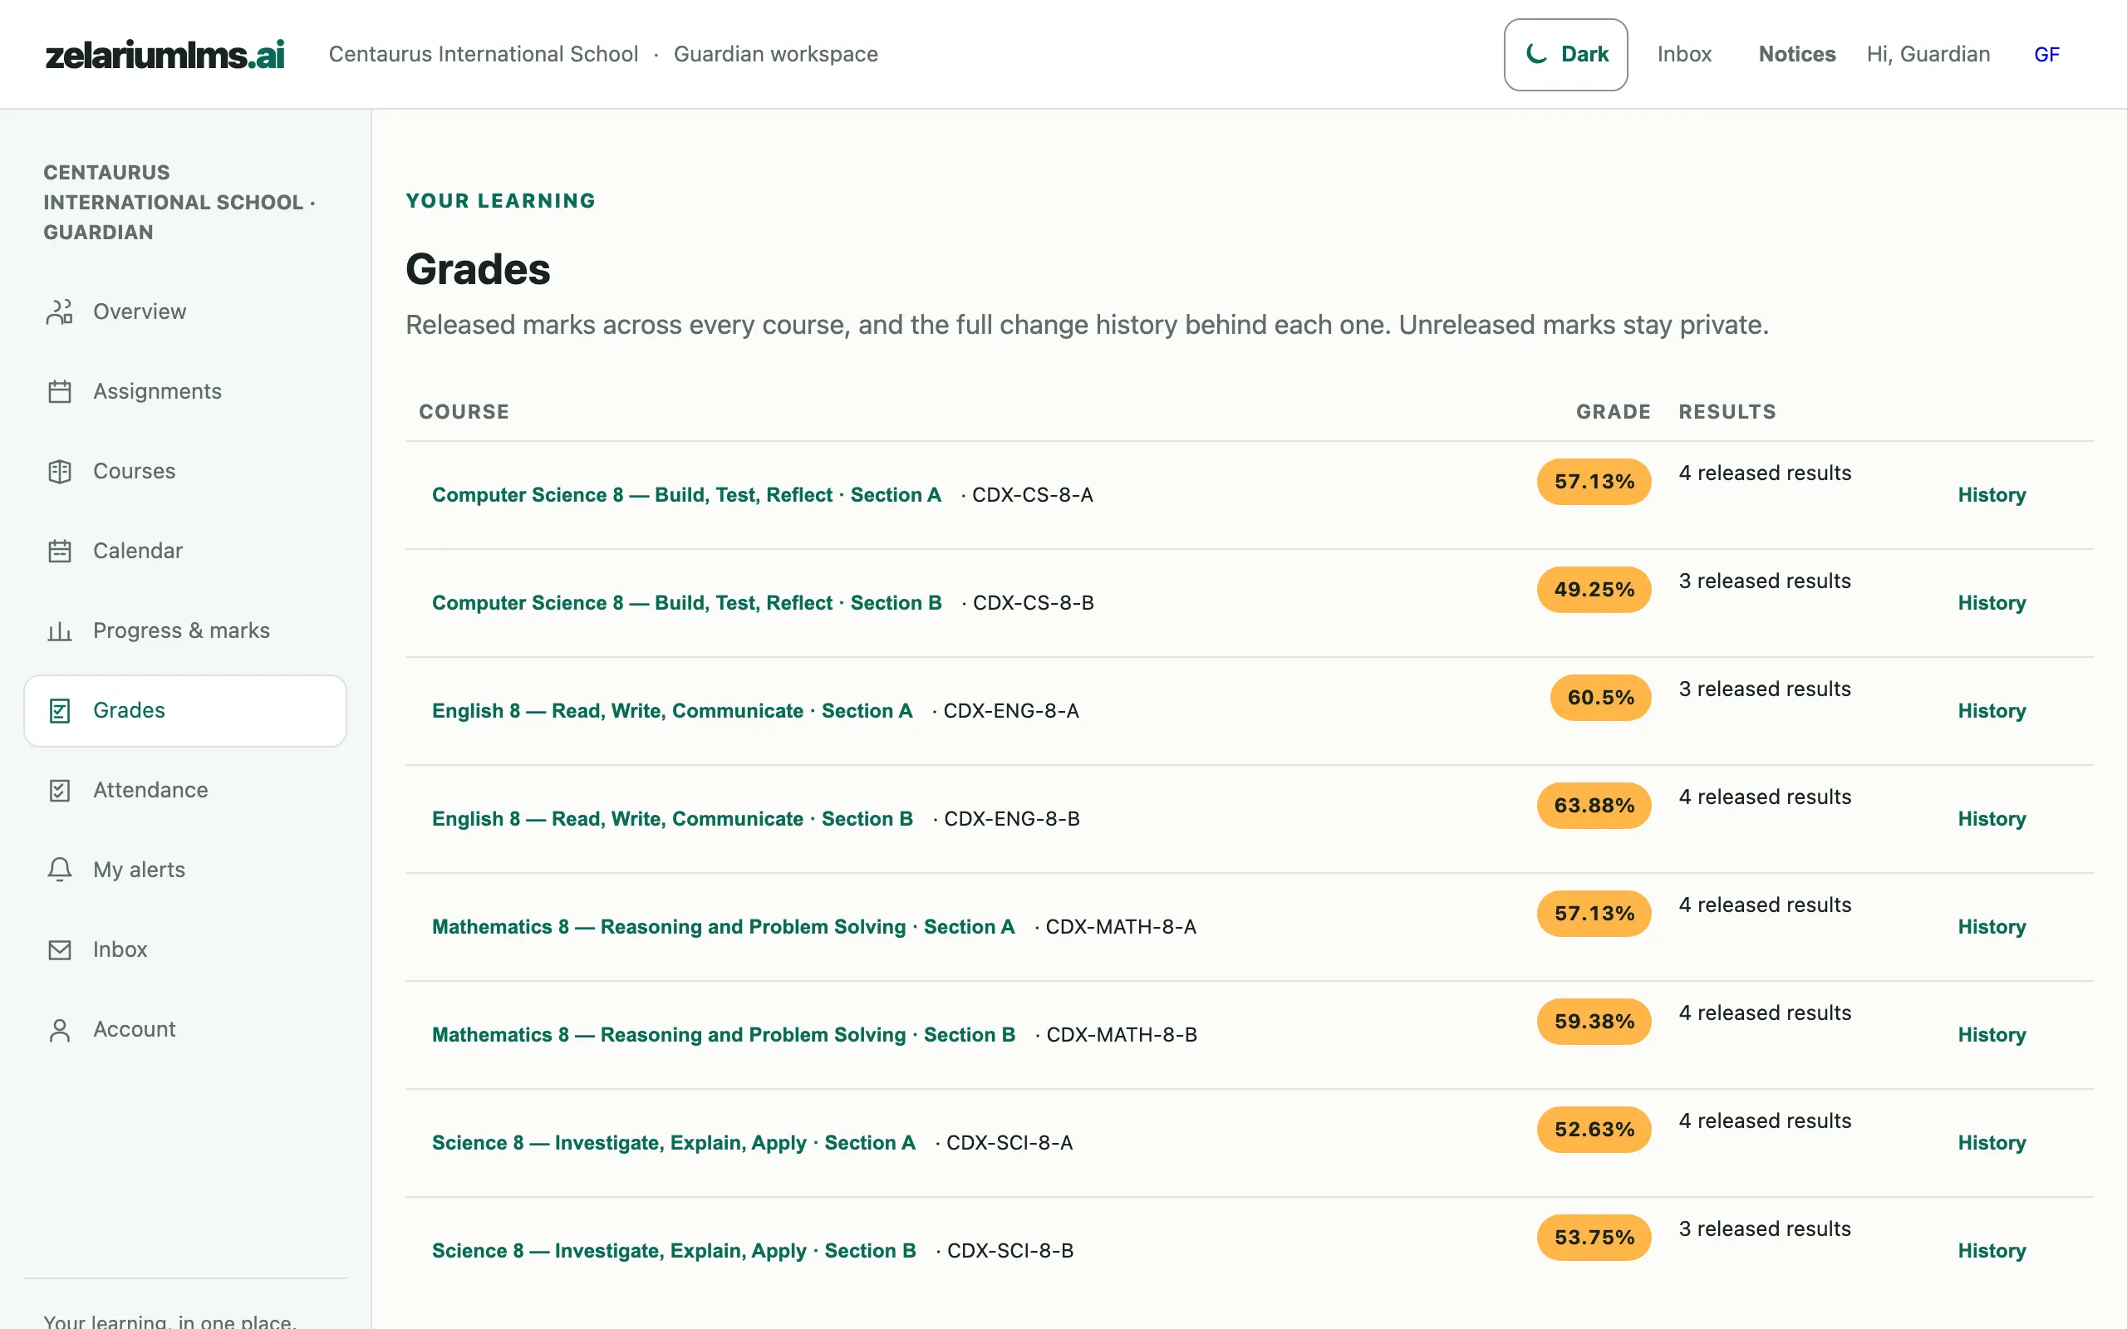Click the Progress & marks chart icon
Viewport: 2127px width, 1329px height.
click(x=59, y=631)
